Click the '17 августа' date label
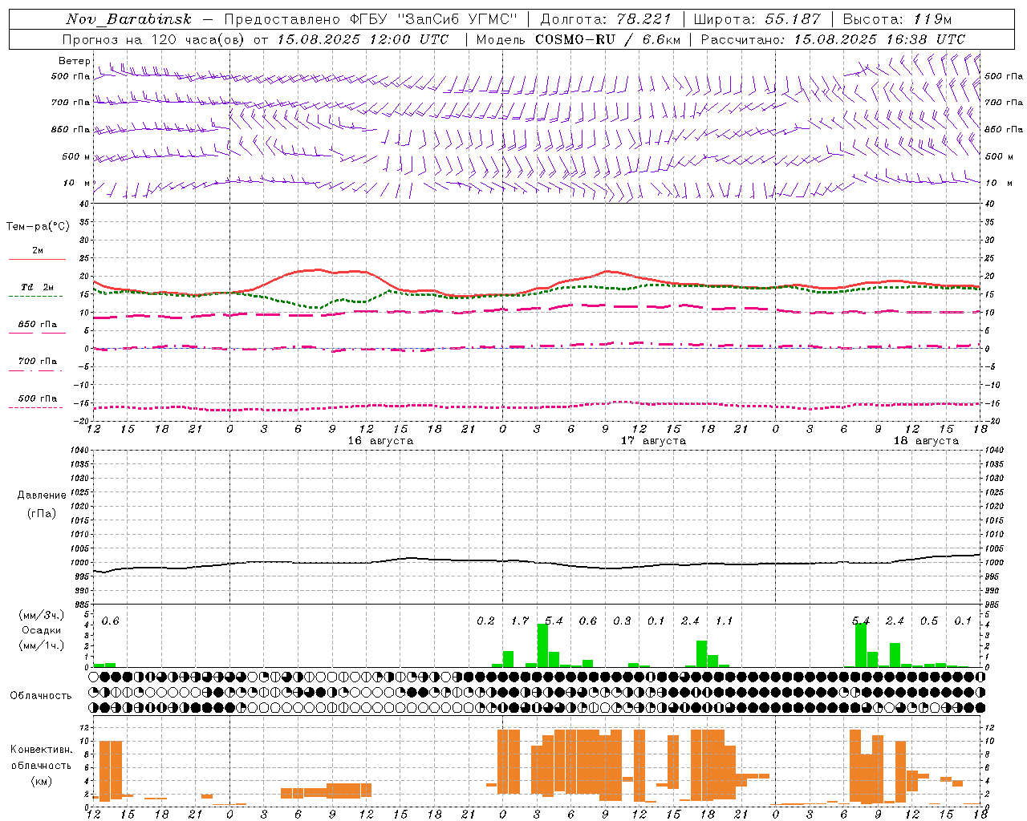The width and height of the screenshot is (1027, 821). (653, 441)
